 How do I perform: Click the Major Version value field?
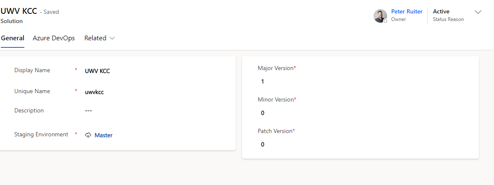click(360, 82)
